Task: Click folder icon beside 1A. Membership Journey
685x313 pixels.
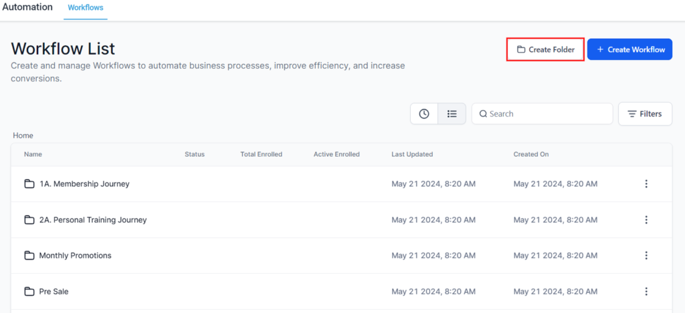Action: click(x=29, y=184)
